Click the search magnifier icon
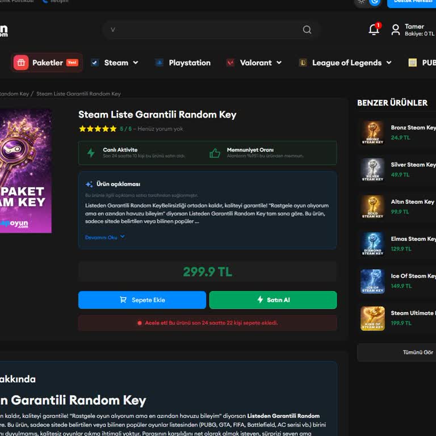The height and width of the screenshot is (436, 436). (307, 30)
